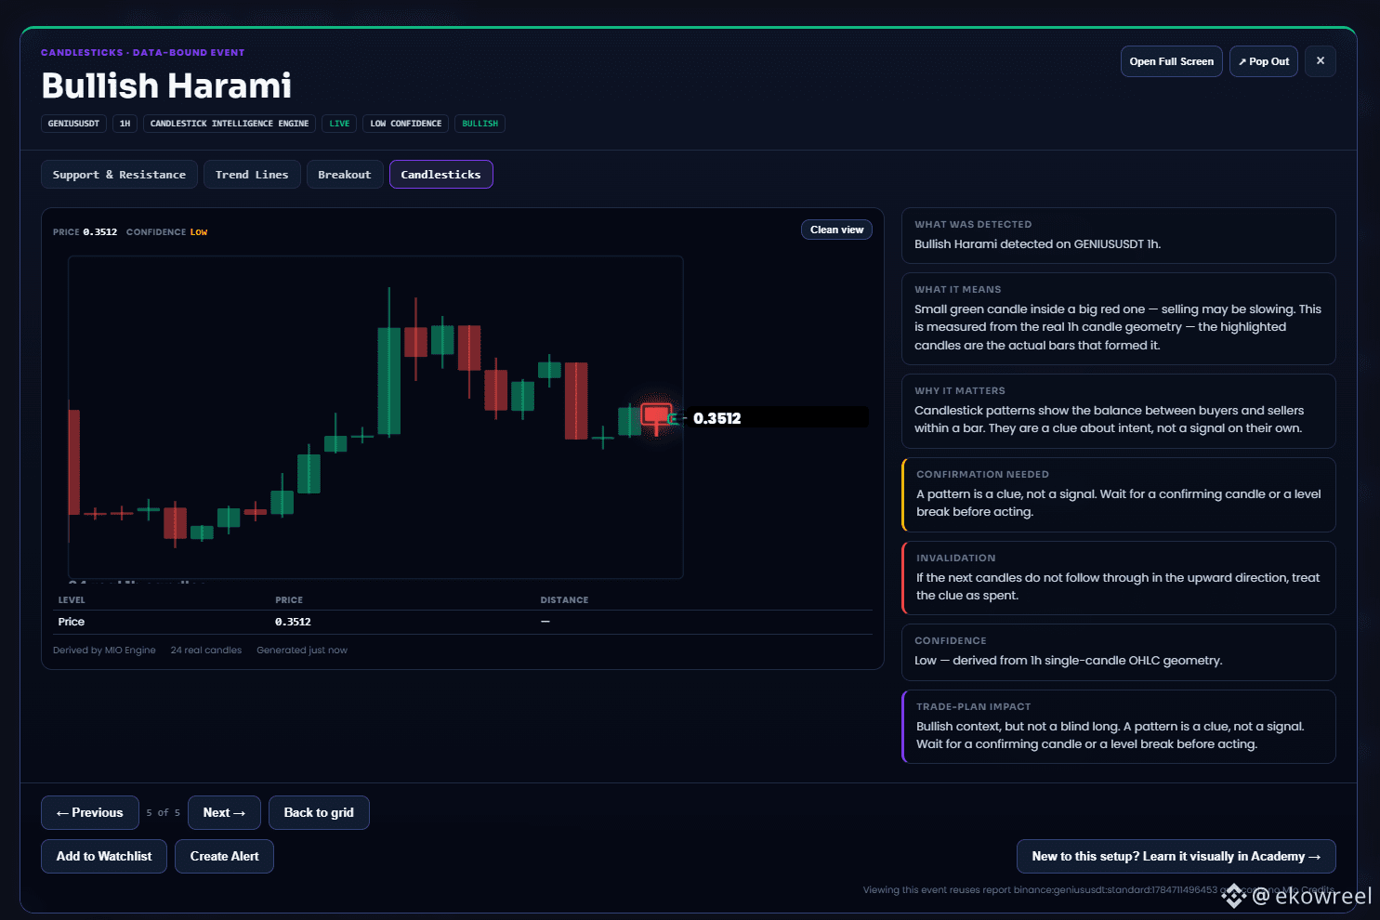Click the tallest green candle in chart
Viewport: 1380px width, 920px height.
[389, 381]
